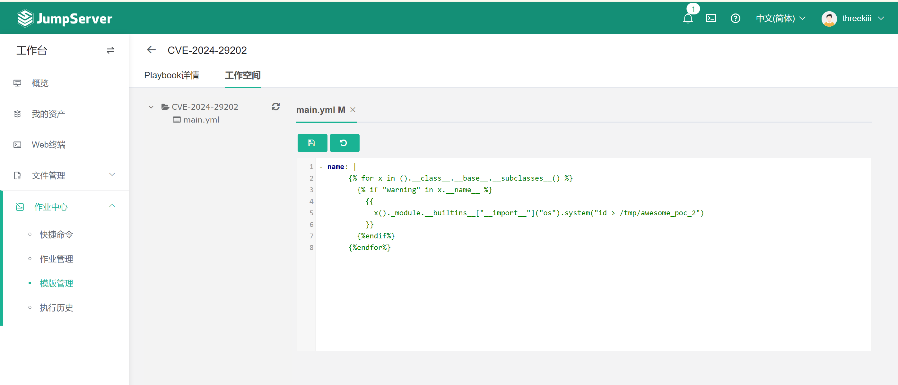The image size is (898, 385).
Task: Open the threekiii user menu
Action: pyautogui.click(x=853, y=19)
